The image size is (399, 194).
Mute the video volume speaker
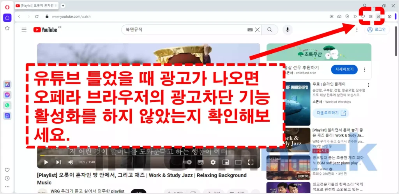tap(71, 162)
